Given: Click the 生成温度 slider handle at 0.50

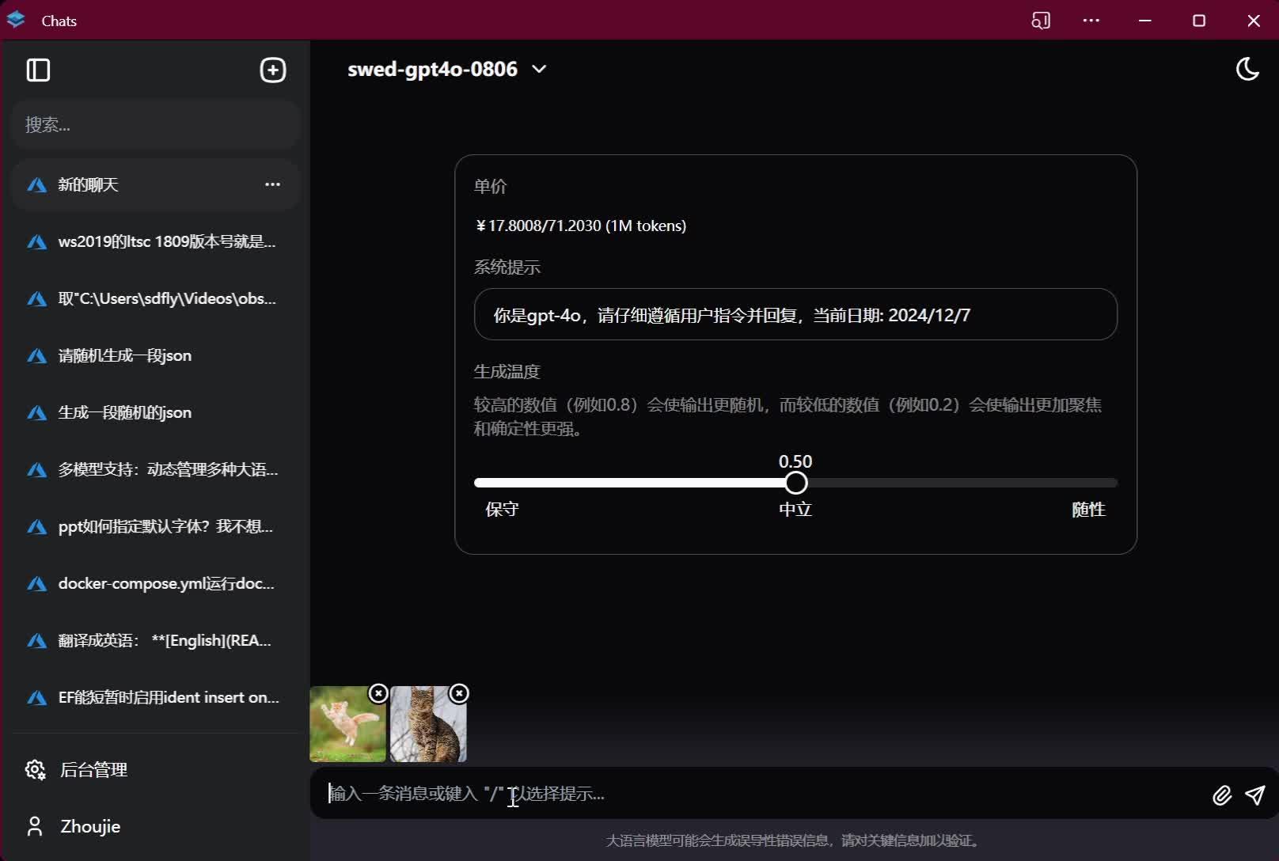Looking at the screenshot, I should 795,483.
